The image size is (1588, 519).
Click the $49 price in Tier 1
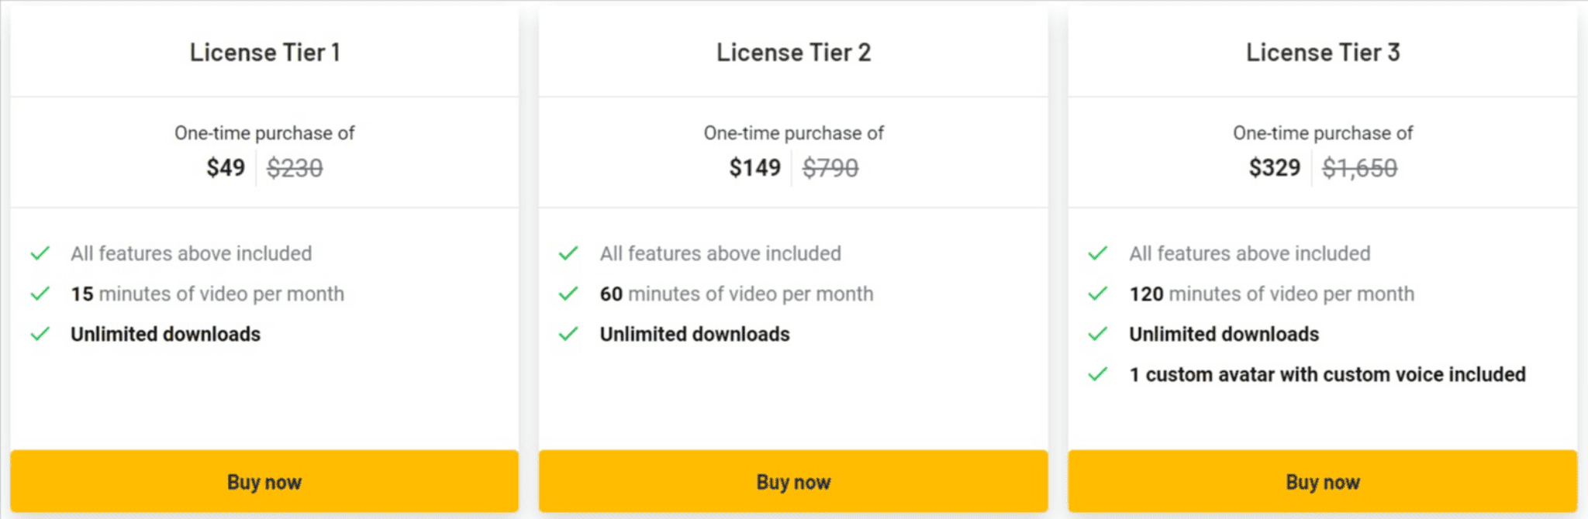coord(226,167)
